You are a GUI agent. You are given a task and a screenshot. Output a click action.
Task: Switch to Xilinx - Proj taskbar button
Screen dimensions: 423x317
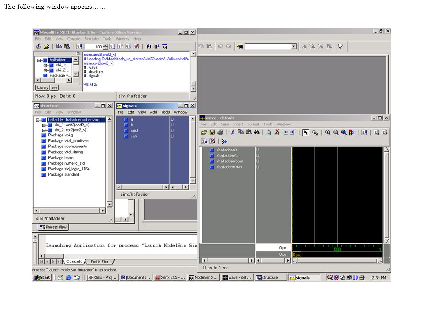(102, 278)
